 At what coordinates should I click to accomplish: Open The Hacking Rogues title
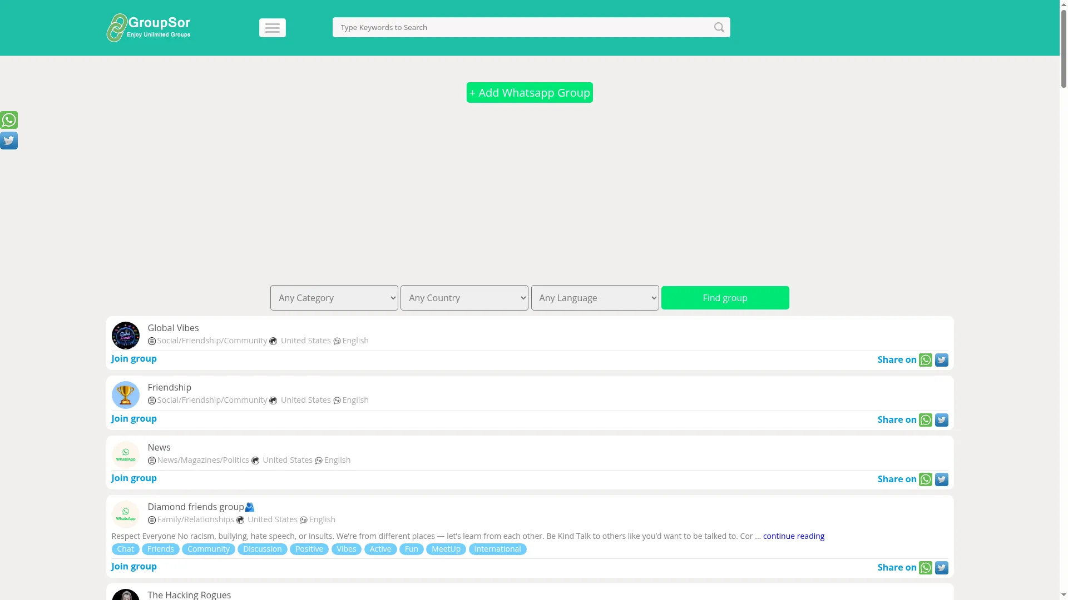coord(189,594)
